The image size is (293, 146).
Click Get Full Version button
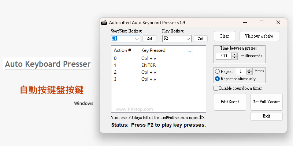267,102
